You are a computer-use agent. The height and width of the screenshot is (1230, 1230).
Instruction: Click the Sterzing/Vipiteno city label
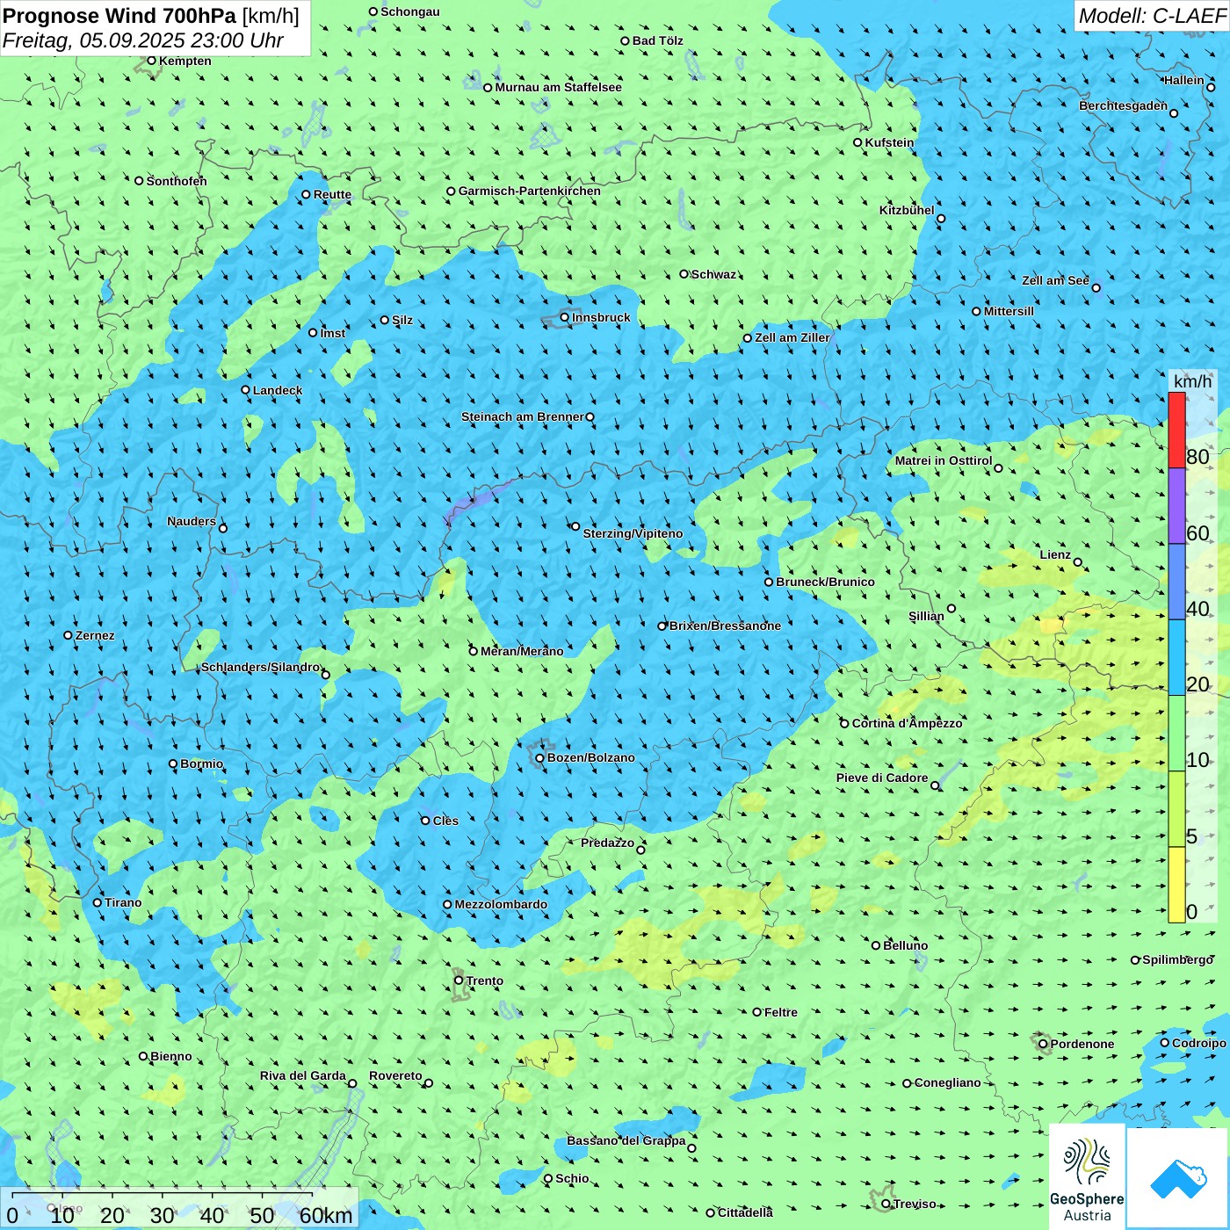click(x=633, y=534)
